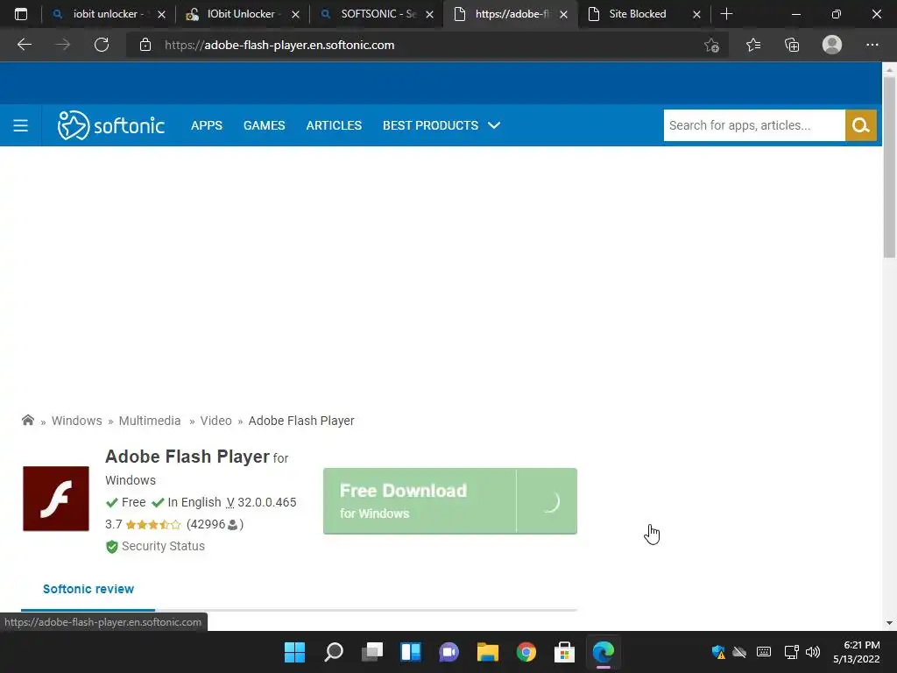Open the ARTICLES menu

point(334,125)
